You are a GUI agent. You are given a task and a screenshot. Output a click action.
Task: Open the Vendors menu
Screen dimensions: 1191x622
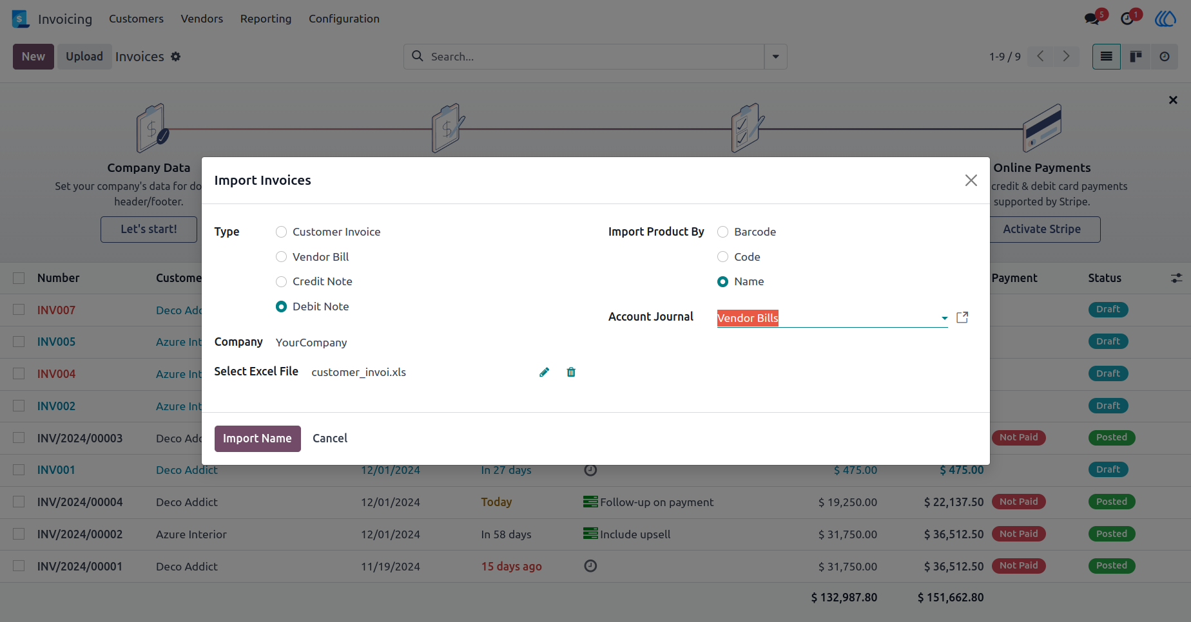(202, 19)
